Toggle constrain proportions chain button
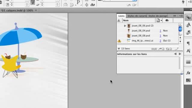Viewport: 192px width, 108px height. [33, 2]
